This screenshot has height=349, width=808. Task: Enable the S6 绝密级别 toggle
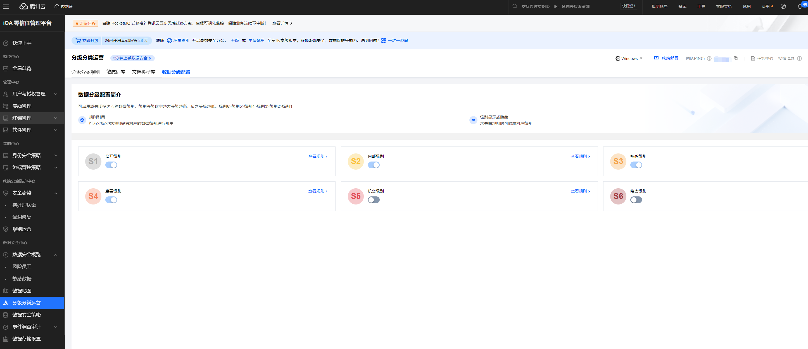click(x=636, y=200)
